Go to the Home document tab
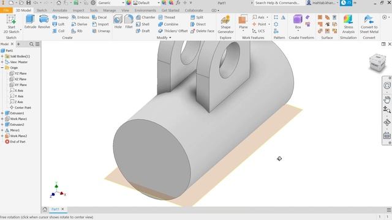Screen dimensions: 392x220 coord(45,209)
